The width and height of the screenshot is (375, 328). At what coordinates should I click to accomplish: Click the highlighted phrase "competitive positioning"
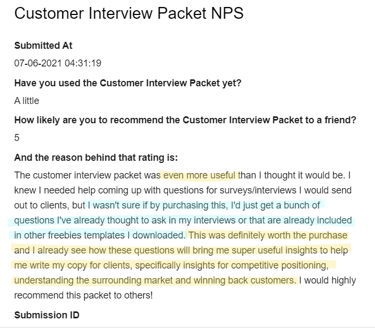click(288, 265)
